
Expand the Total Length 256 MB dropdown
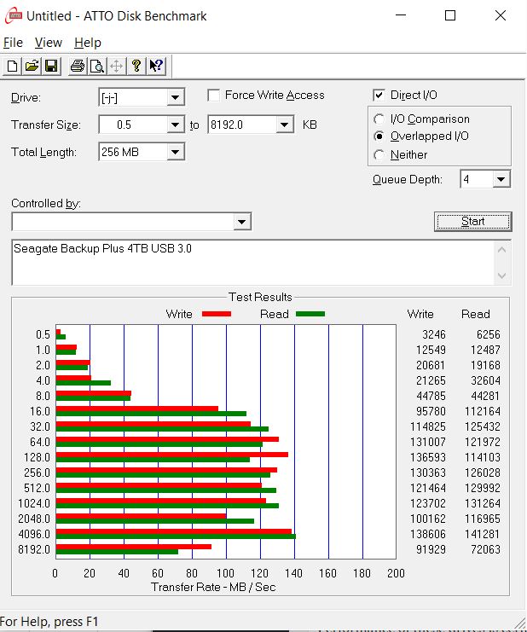[176, 152]
